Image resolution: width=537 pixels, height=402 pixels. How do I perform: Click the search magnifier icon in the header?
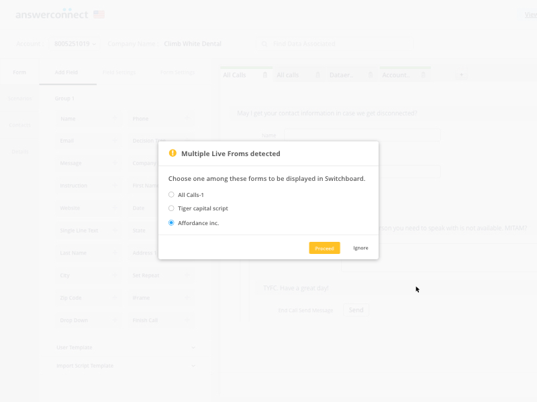click(x=264, y=44)
